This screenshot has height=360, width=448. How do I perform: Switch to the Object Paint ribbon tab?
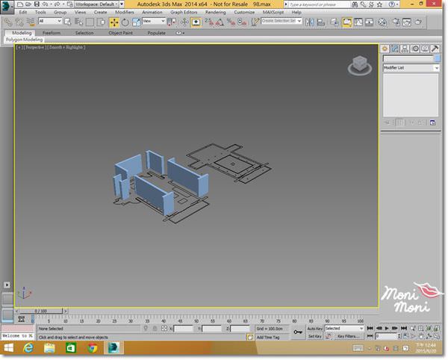[121, 33]
